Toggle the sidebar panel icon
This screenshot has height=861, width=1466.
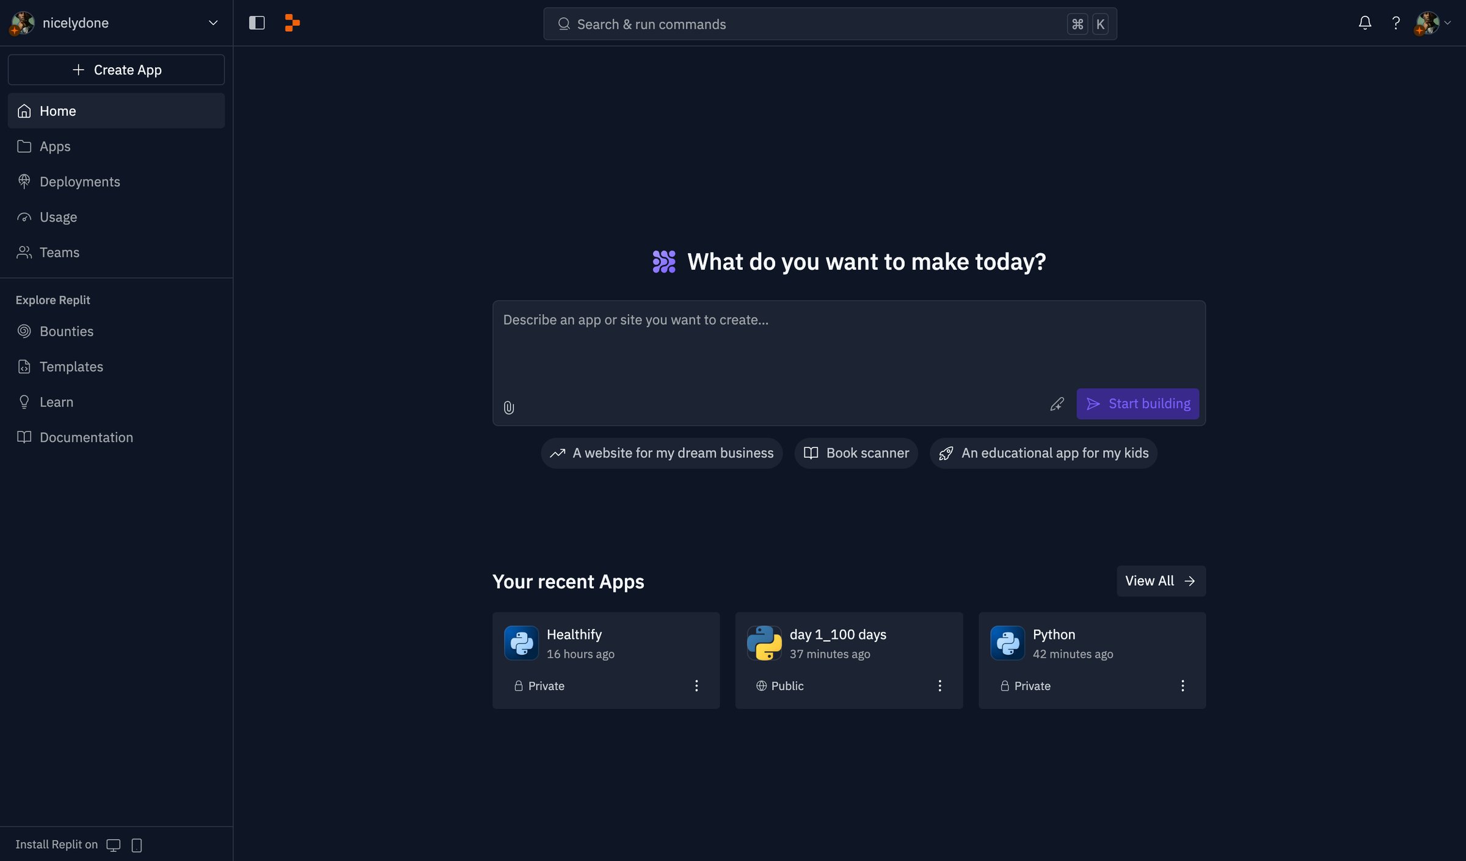257,23
